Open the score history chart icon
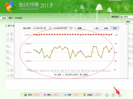 (x=120, y=95)
